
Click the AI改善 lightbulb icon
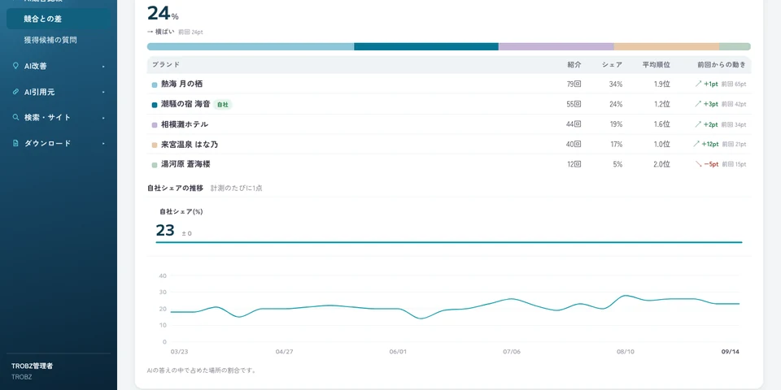click(15, 66)
